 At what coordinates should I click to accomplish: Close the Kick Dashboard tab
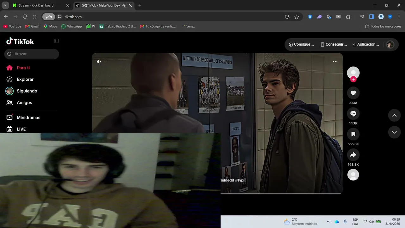67,5
